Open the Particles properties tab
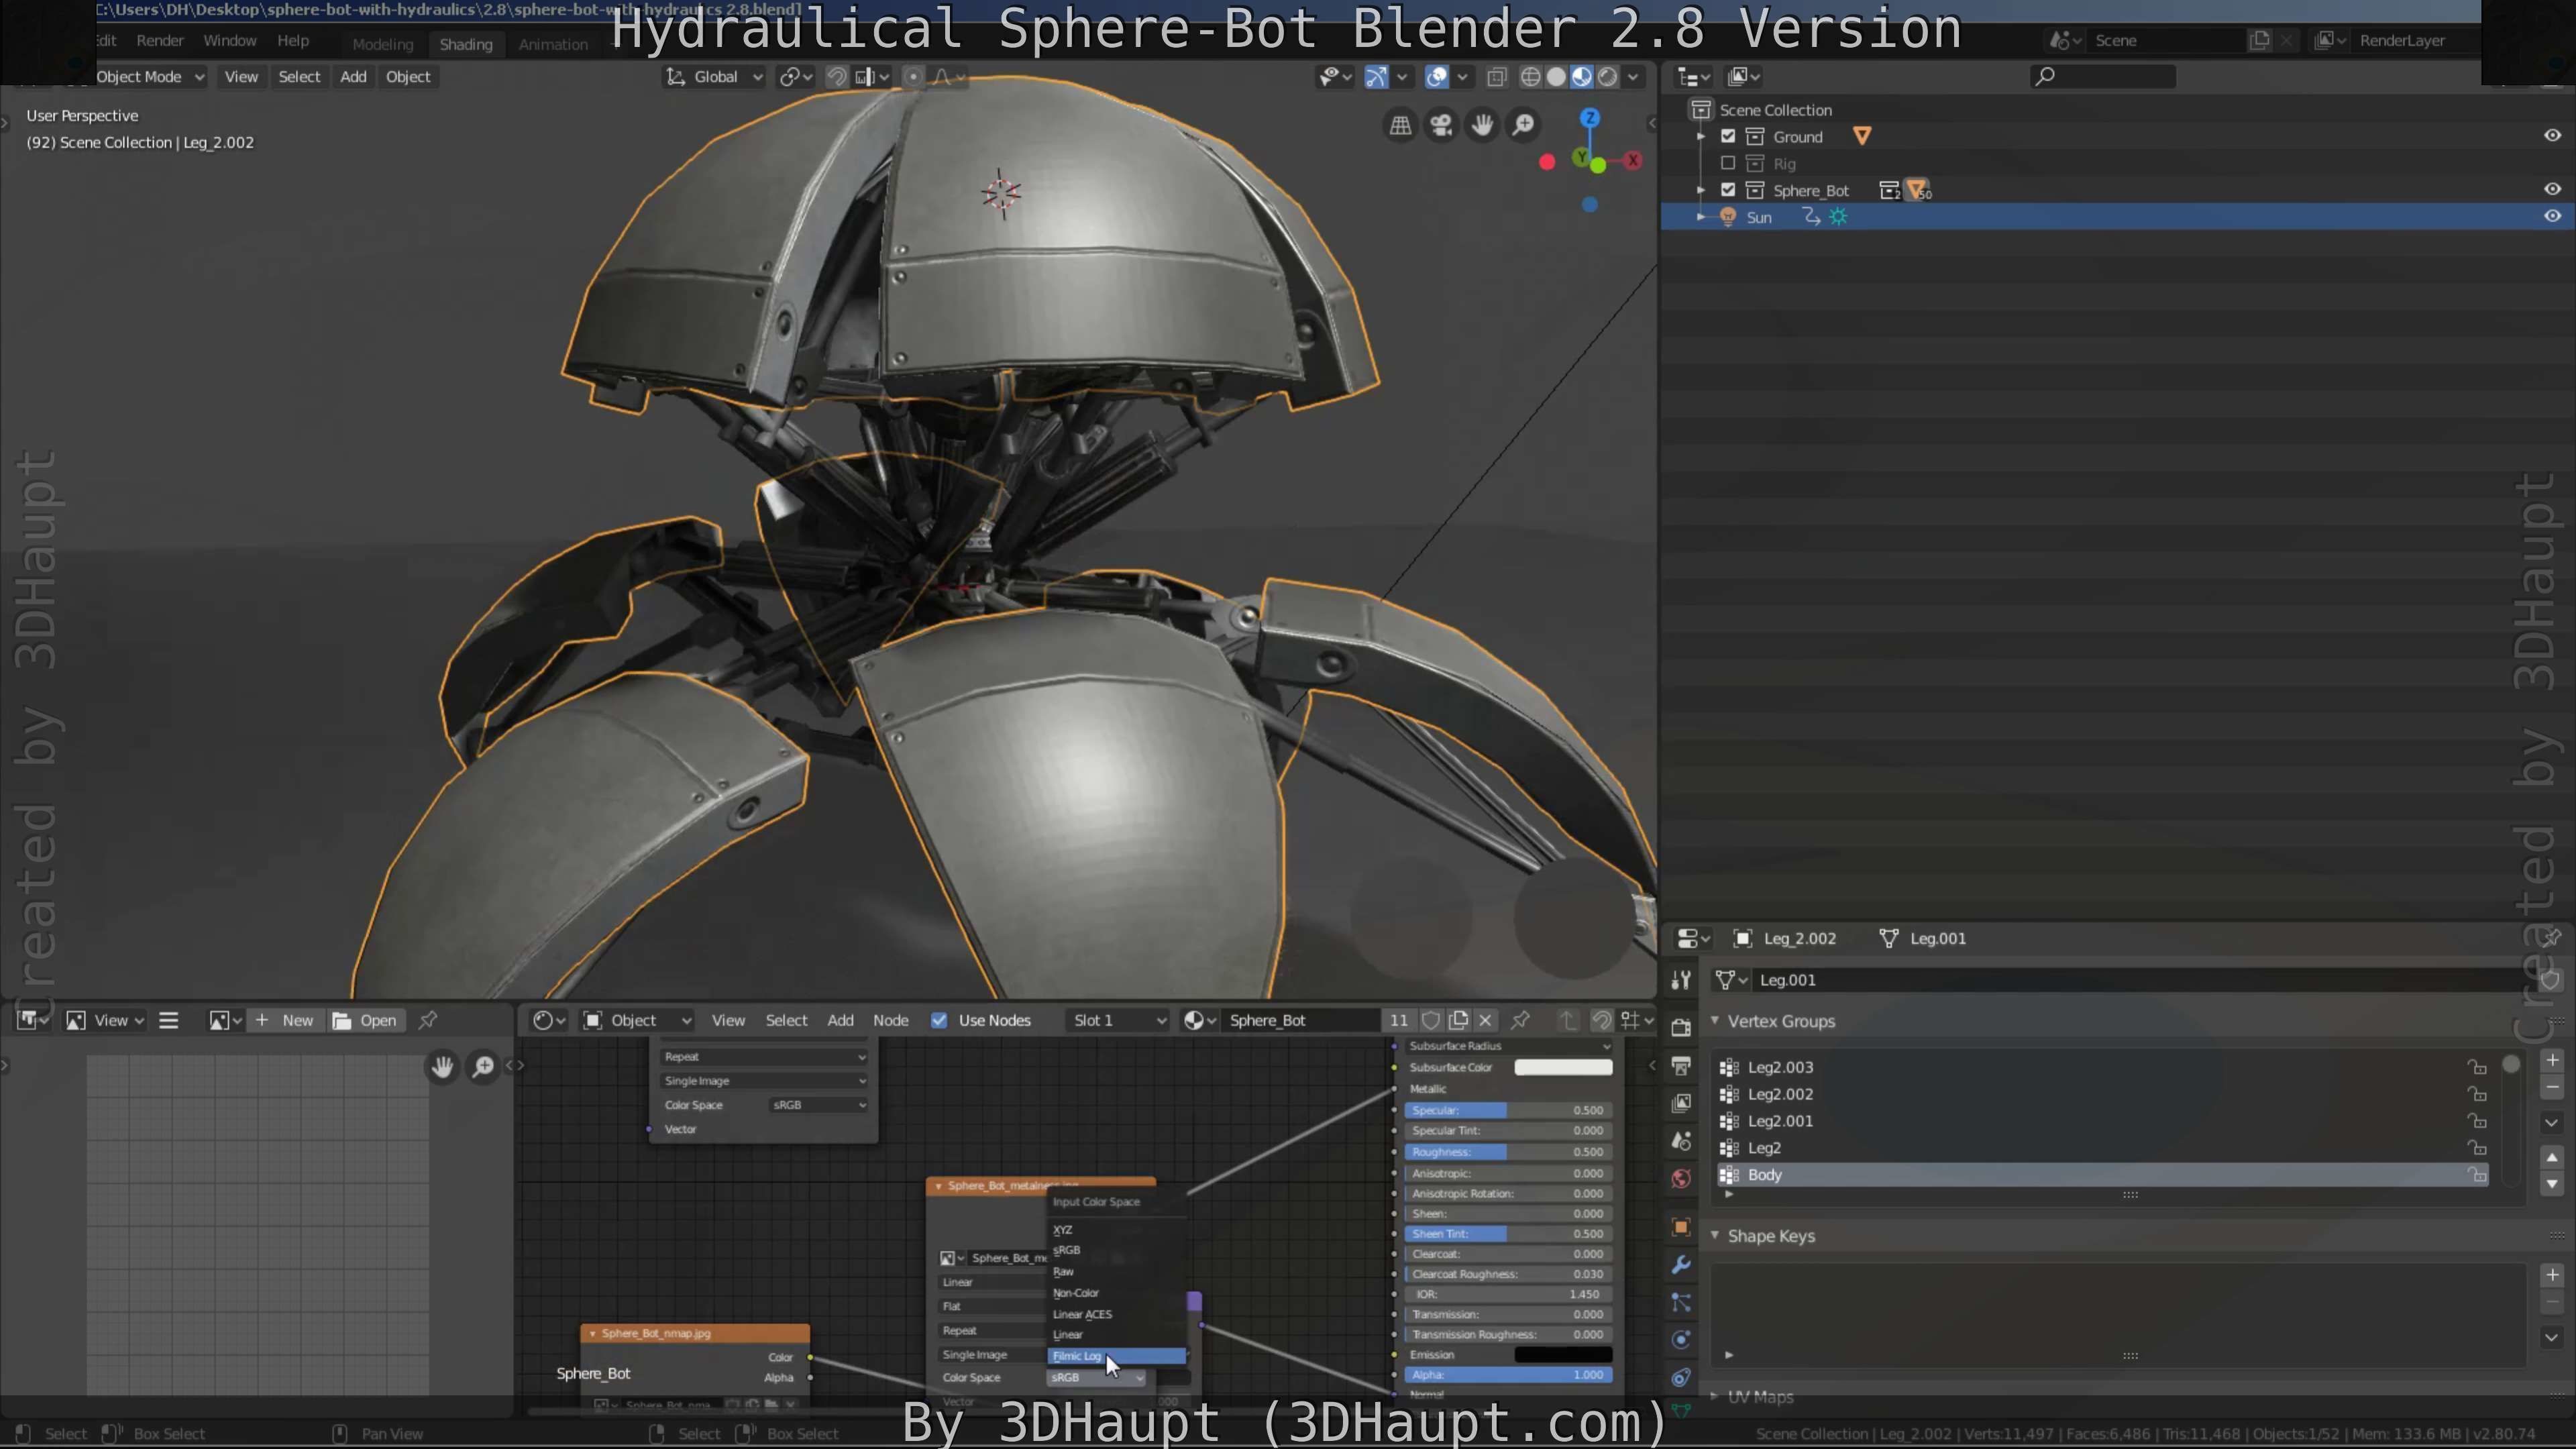 [x=1681, y=1302]
